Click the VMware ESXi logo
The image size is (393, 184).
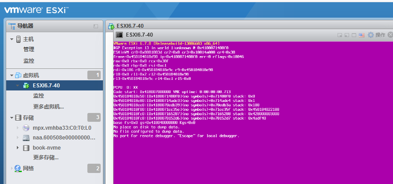tap(36, 10)
